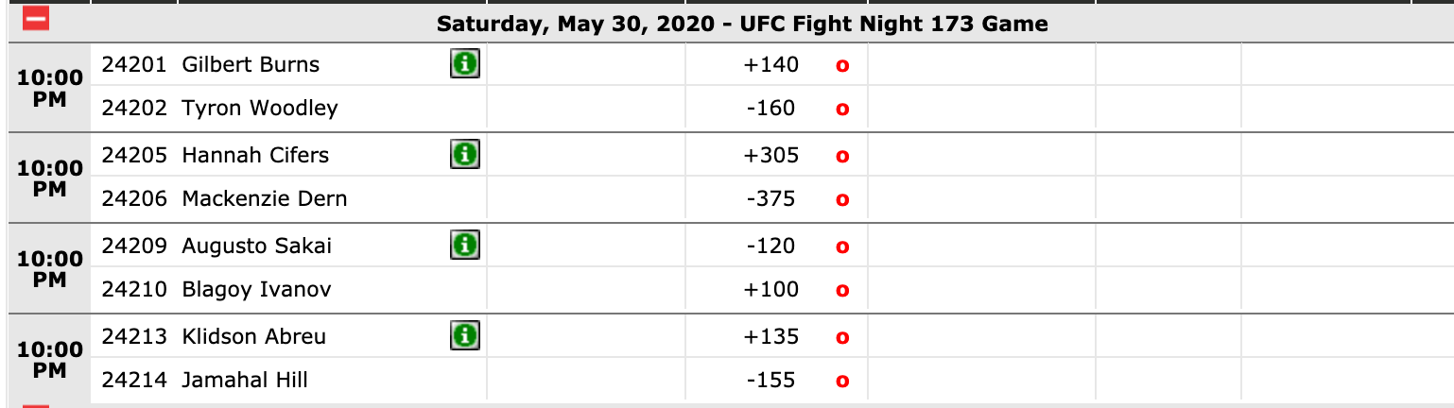
Task: Select red circle next to -375 odds
Action: tap(841, 200)
